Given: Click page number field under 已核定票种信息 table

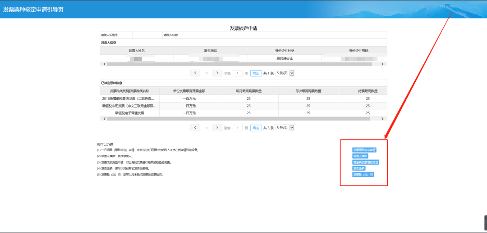Looking at the screenshot, I should pyautogui.click(x=237, y=128).
